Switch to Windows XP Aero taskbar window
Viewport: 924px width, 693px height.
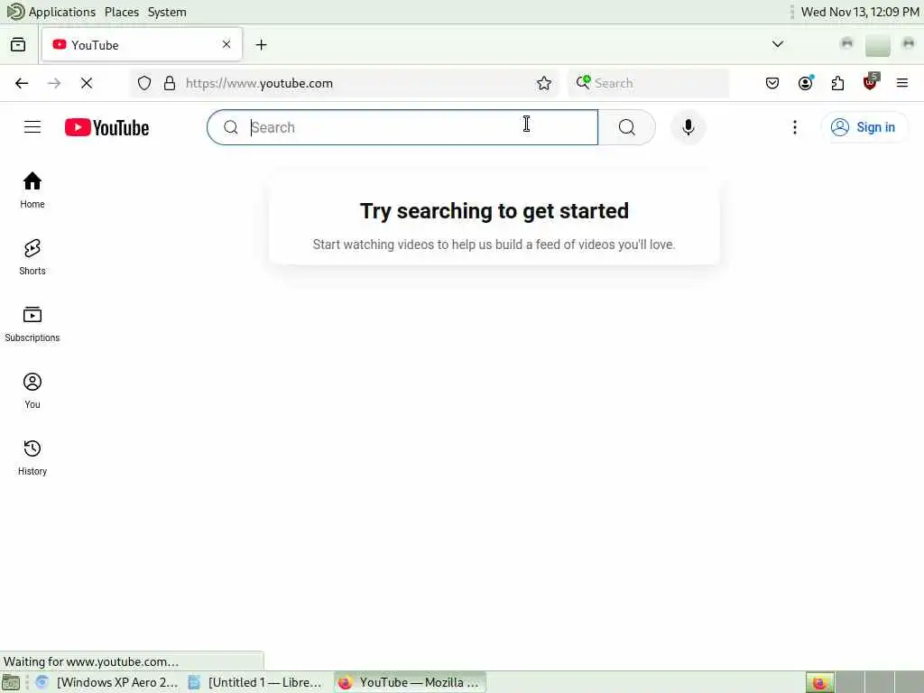[x=106, y=682]
